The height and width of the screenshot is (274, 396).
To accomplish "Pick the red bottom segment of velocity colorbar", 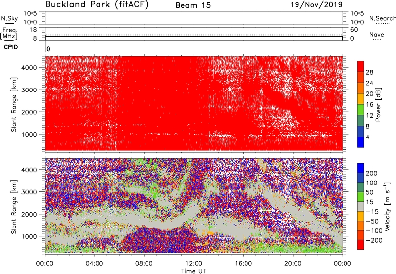I will pyautogui.click(x=361, y=245).
